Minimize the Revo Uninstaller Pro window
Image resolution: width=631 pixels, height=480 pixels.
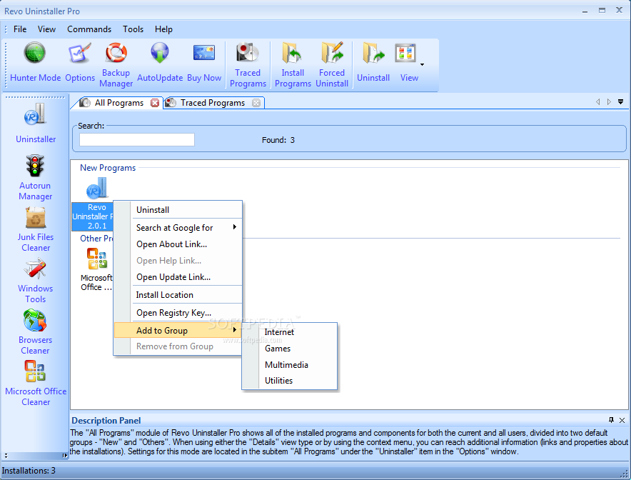pos(585,11)
